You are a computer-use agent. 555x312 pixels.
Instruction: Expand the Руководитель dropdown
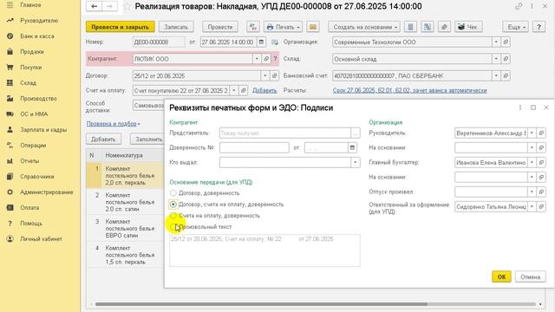532,133
